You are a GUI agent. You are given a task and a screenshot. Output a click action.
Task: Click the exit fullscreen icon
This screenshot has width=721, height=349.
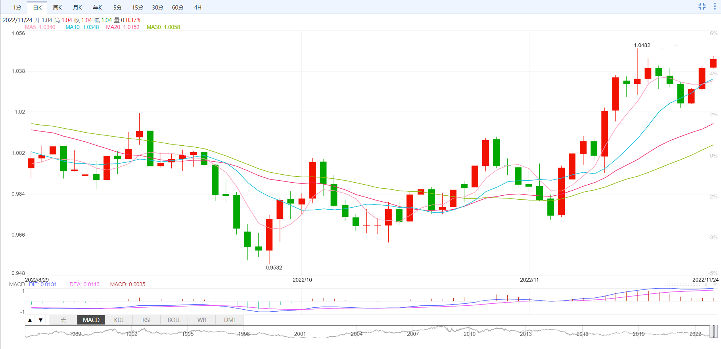pyautogui.click(x=702, y=6)
